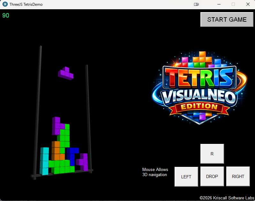Click the falling purple T-shaped piece
The height and width of the screenshot is (201, 255).
tap(66, 73)
